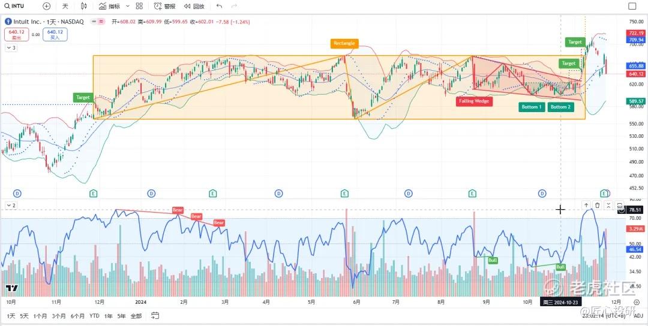Open the INTU symbol search
This screenshot has height=326, width=648.
14,6
